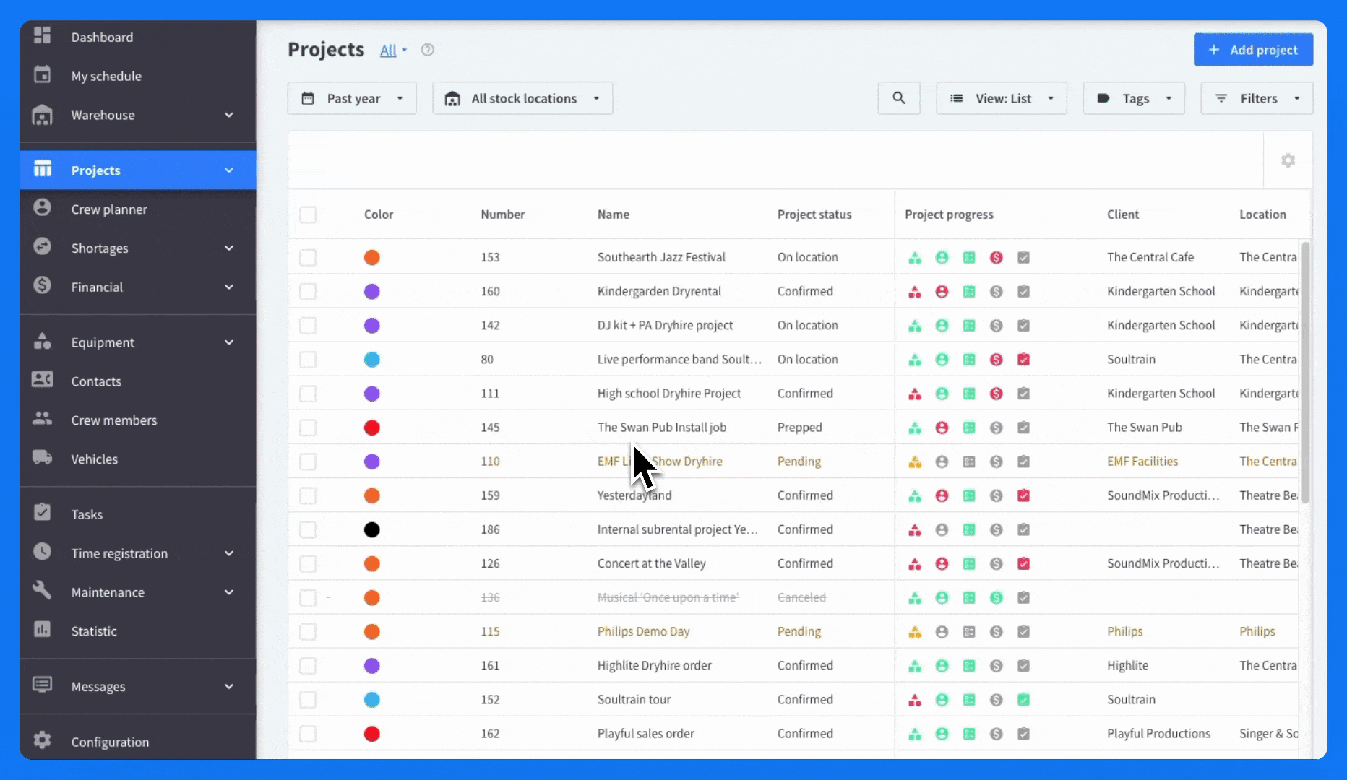Click the Financial dollar icon

43,286
